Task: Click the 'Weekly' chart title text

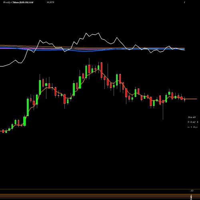Action: pyautogui.click(x=7, y=2)
